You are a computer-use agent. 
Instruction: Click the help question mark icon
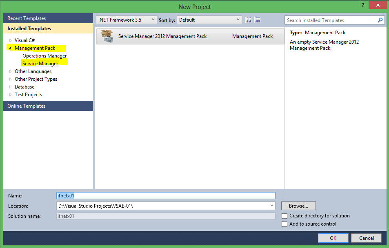[362, 5]
